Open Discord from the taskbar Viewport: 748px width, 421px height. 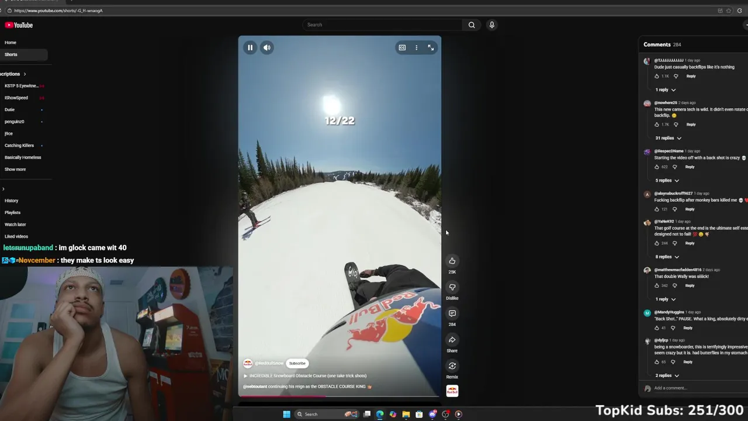(x=432, y=414)
